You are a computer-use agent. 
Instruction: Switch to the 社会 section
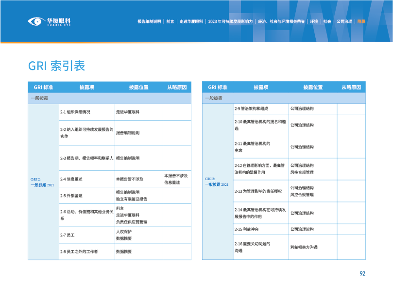[327, 21]
